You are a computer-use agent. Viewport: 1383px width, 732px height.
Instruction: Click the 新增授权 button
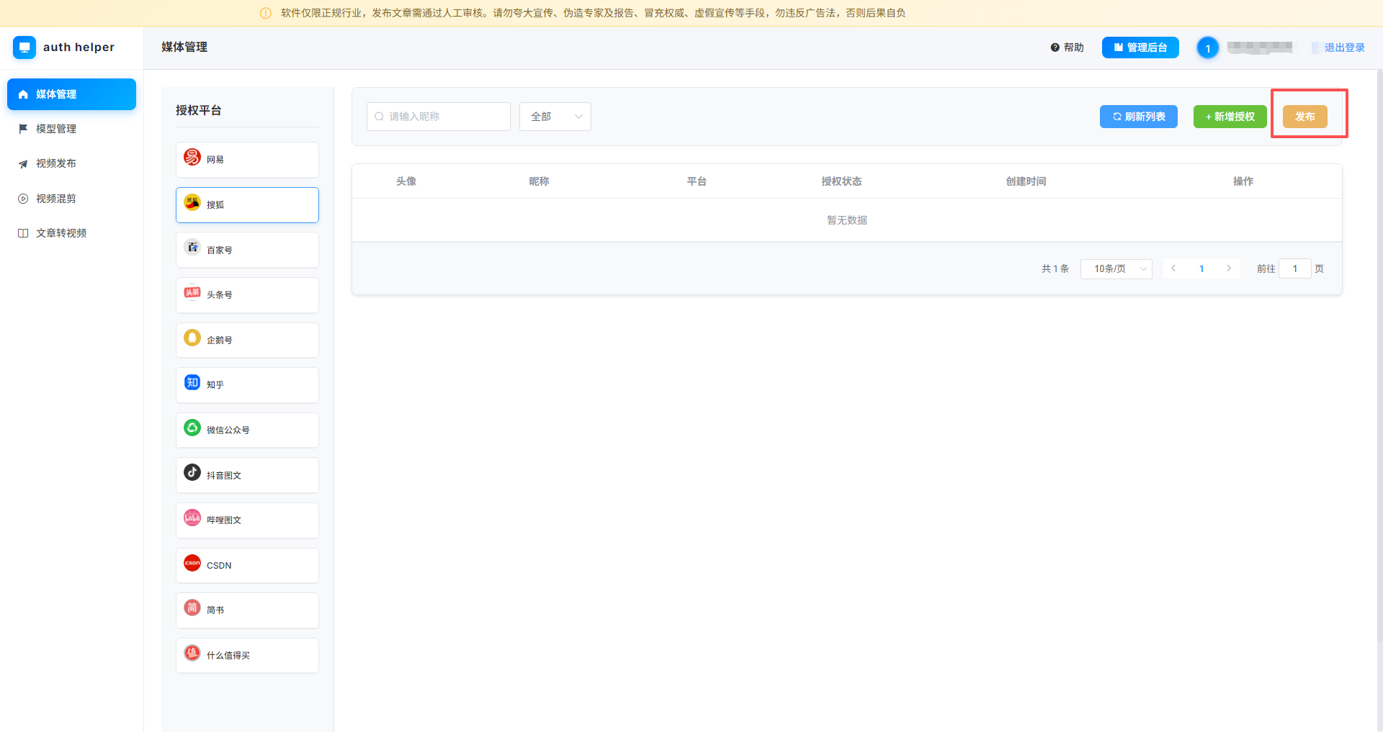tap(1230, 117)
